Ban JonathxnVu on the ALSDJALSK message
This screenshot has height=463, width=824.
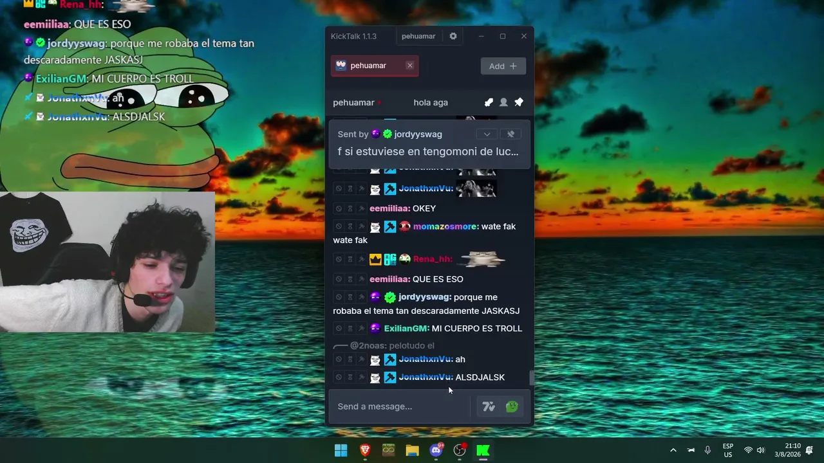click(339, 377)
